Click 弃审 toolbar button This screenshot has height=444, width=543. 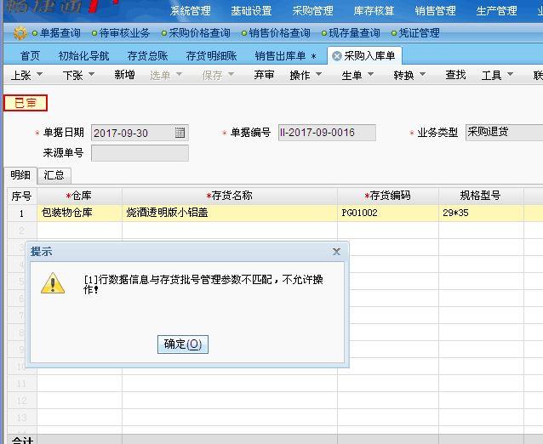click(264, 75)
